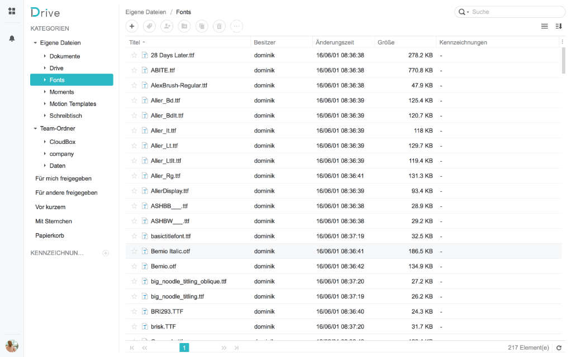Open the more actions ellipsis button
The width and height of the screenshot is (572, 357).
click(236, 26)
